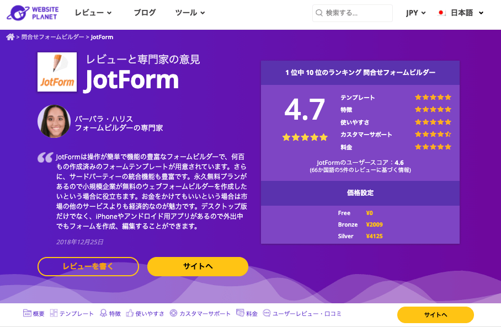Screen dimensions: 501x327
Task: Click the Free plan ¥0 price
Action: tap(369, 213)
